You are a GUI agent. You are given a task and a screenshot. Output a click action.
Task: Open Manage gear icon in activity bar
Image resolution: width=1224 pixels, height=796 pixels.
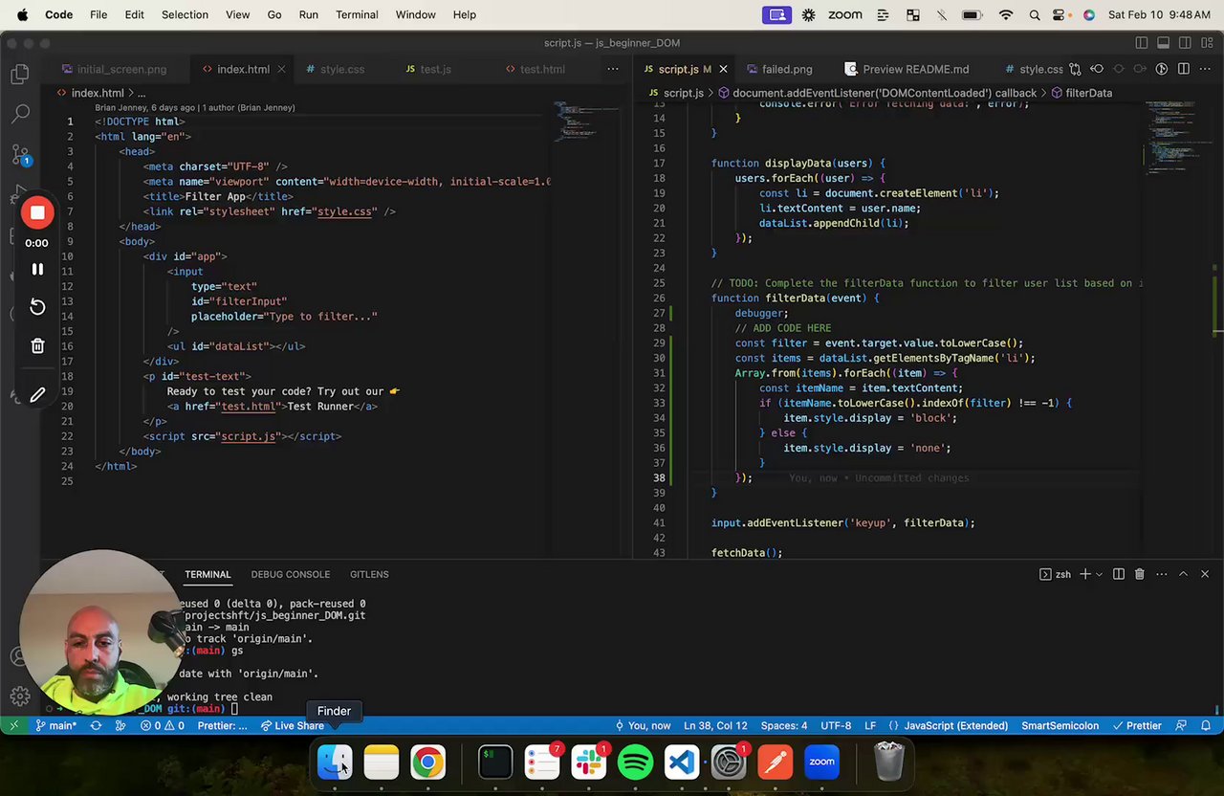[20, 696]
